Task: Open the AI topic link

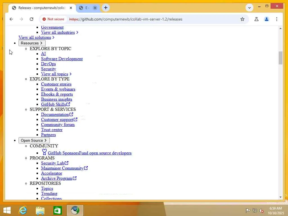Action: tap(43, 54)
